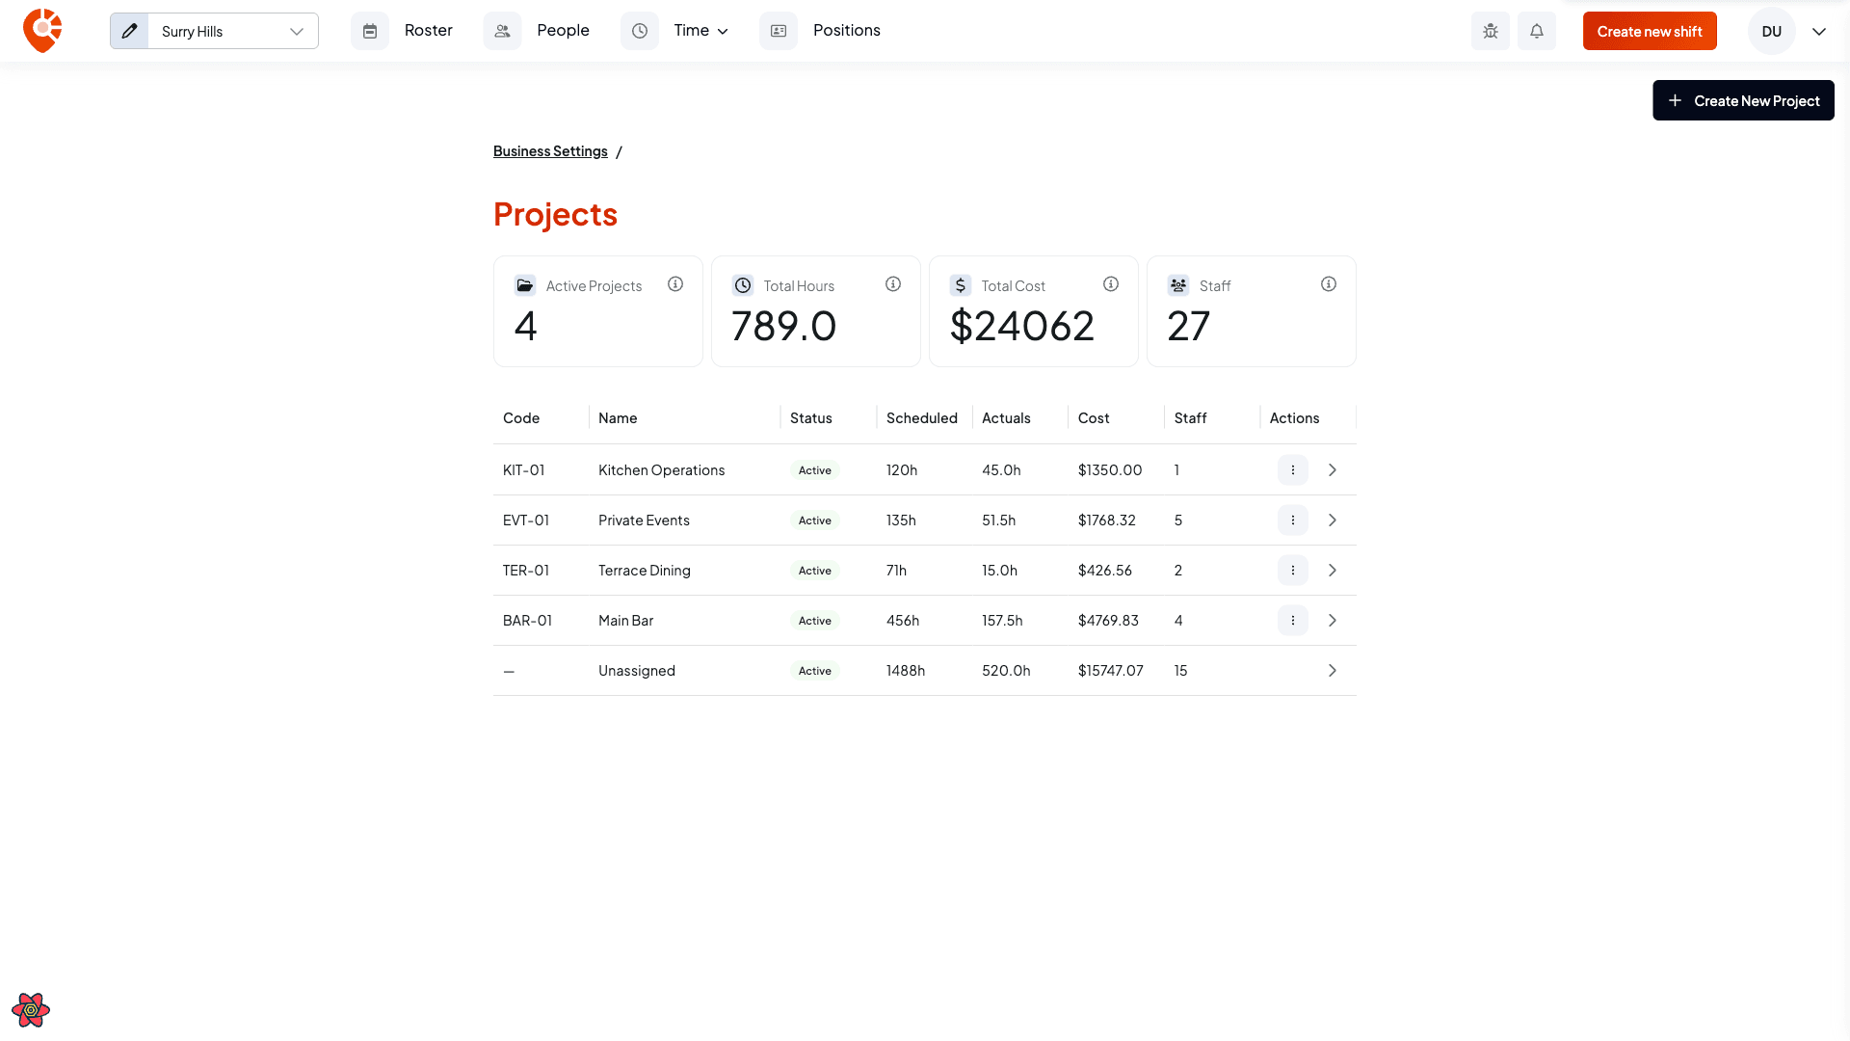
Task: Click the orange app logo
Action: (x=42, y=31)
